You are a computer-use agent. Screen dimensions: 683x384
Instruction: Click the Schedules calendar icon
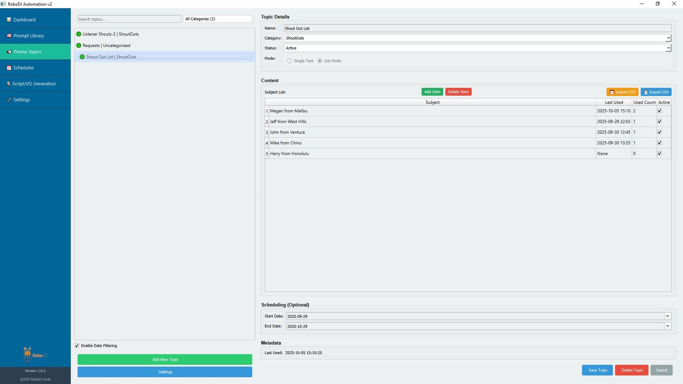click(9, 68)
